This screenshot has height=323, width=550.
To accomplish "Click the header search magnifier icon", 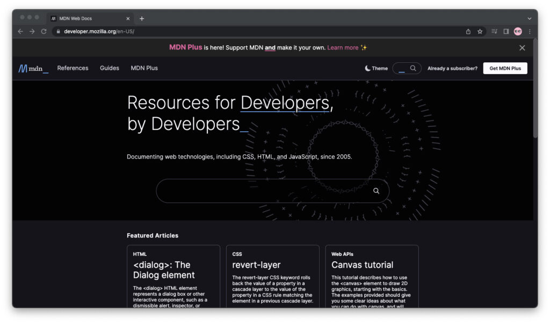I will click(x=413, y=68).
